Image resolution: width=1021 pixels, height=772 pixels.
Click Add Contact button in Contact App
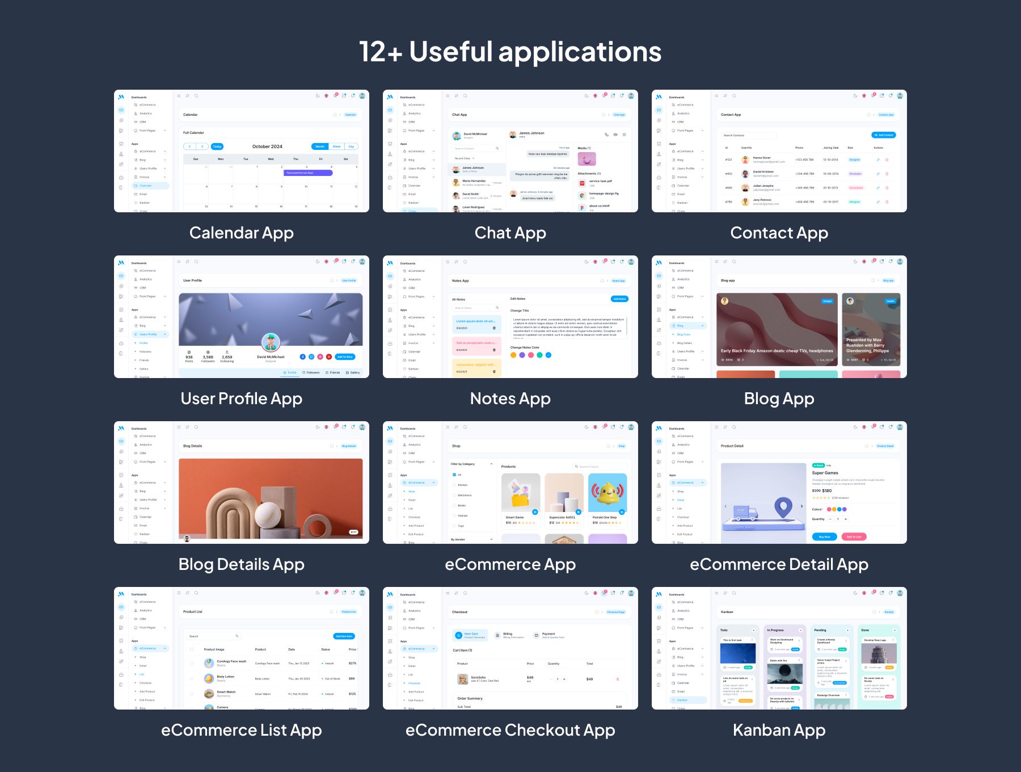(884, 135)
